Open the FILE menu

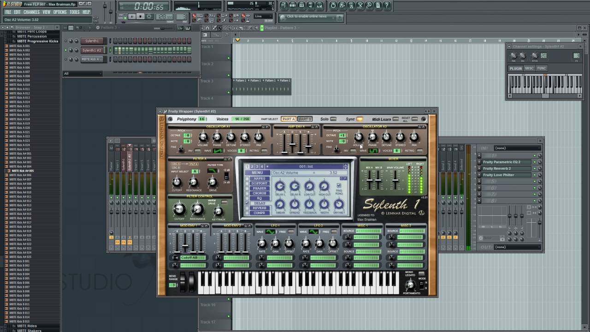point(8,12)
